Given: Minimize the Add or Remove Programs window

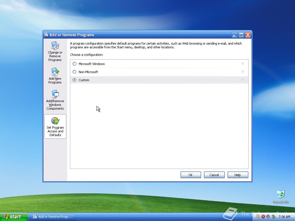Looking at the screenshot, I should tap(235, 35).
